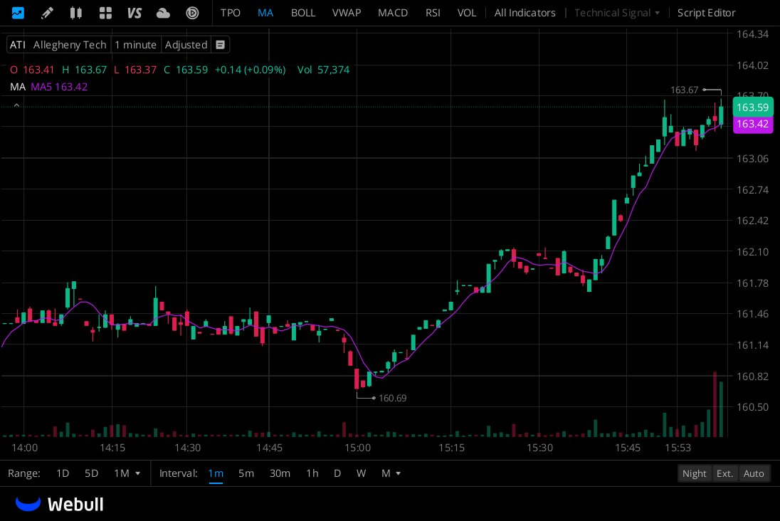Select the 1h interval
This screenshot has height=521, width=780.
click(312, 473)
